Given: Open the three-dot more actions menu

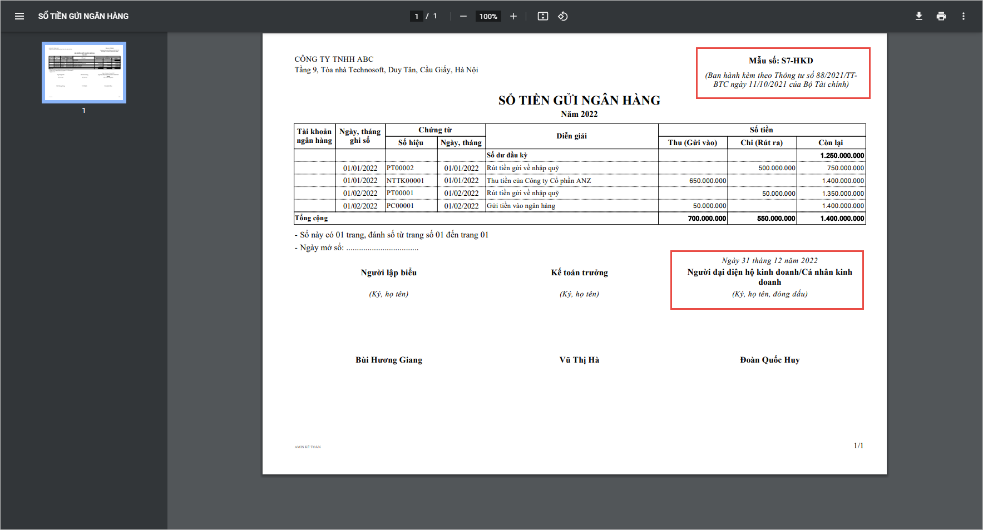Looking at the screenshot, I should [x=964, y=16].
